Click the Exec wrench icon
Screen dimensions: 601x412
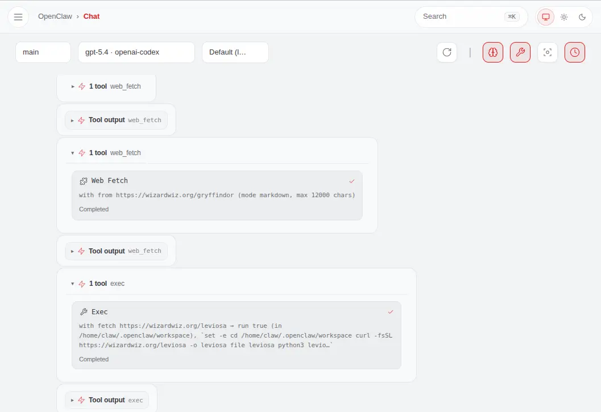point(84,312)
